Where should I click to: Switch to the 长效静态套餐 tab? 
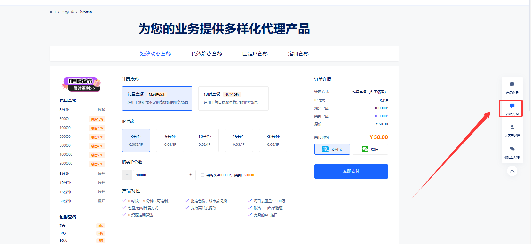[x=207, y=54]
